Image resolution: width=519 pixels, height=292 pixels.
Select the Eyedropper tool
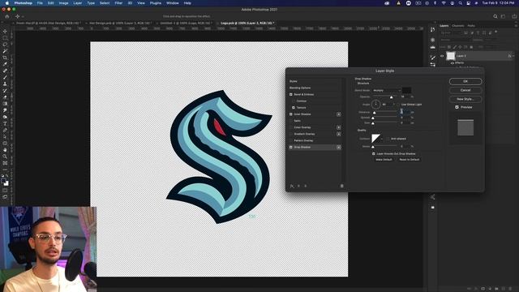5,64
